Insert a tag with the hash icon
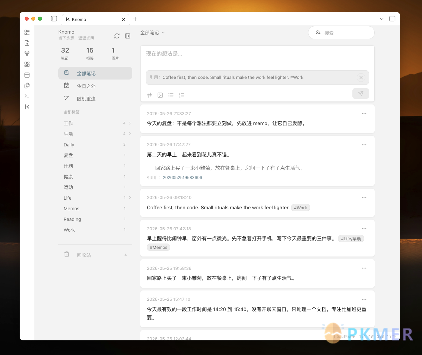 (150, 95)
